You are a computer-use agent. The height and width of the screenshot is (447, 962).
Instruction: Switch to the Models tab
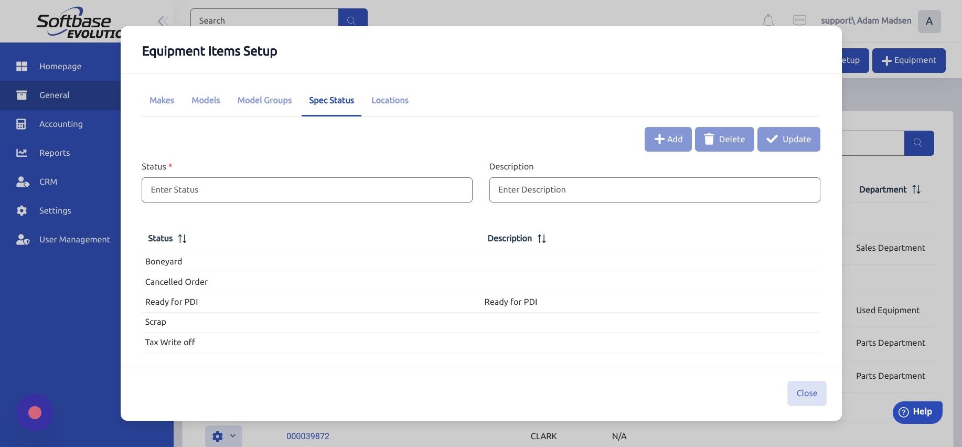pyautogui.click(x=206, y=100)
